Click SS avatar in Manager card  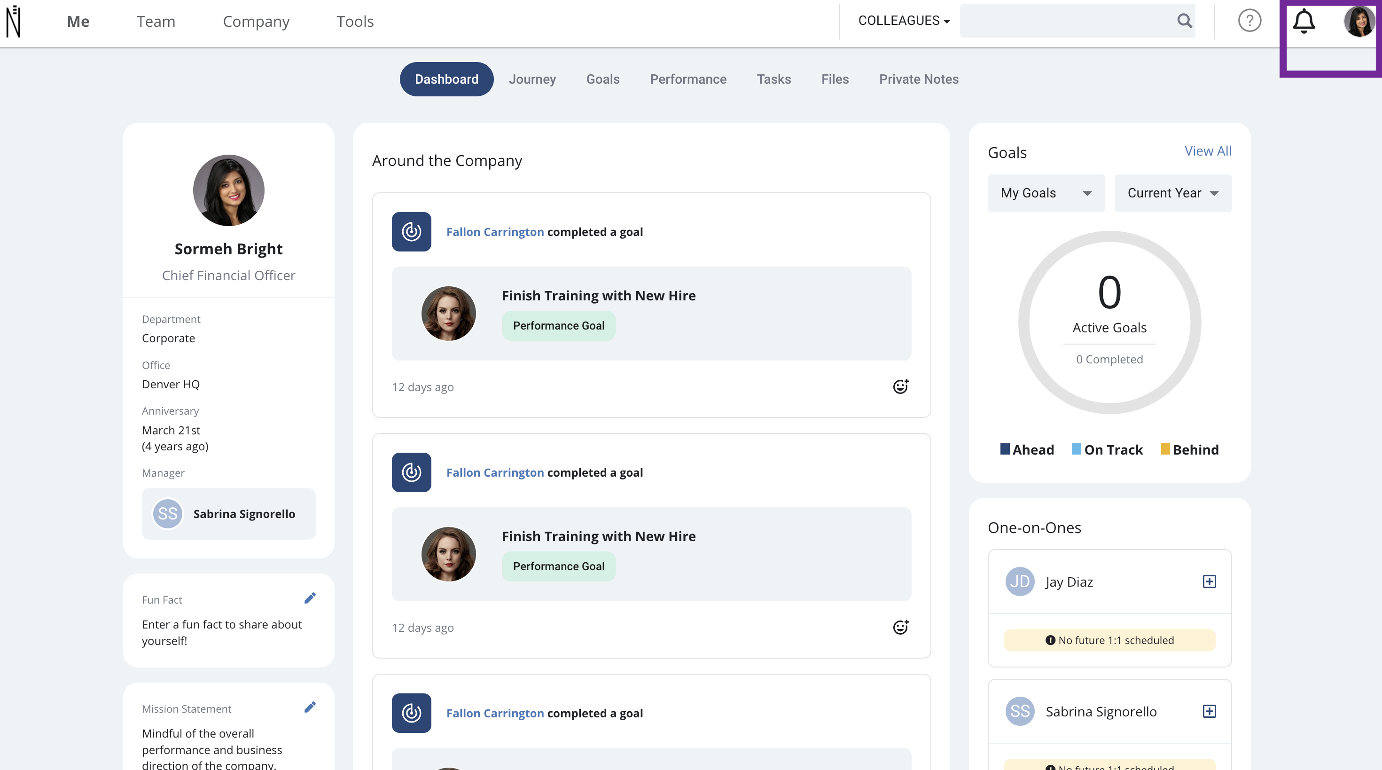168,514
